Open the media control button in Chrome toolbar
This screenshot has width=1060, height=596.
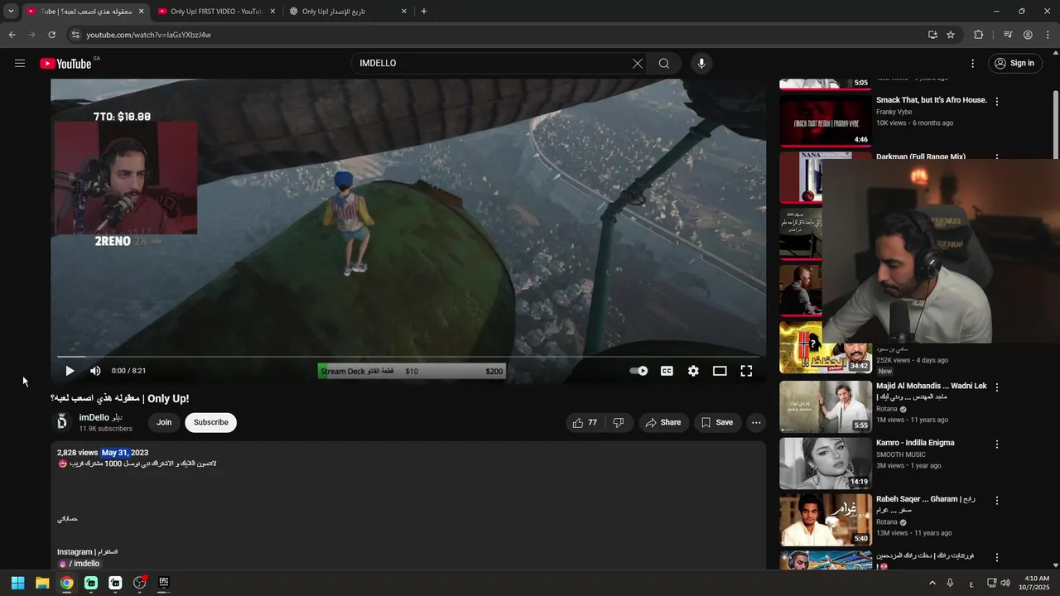(x=1008, y=35)
